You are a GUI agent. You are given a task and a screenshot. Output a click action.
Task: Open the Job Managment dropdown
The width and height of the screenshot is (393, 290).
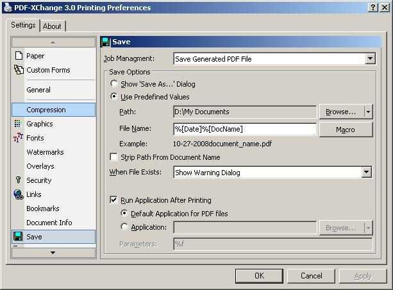click(x=370, y=58)
